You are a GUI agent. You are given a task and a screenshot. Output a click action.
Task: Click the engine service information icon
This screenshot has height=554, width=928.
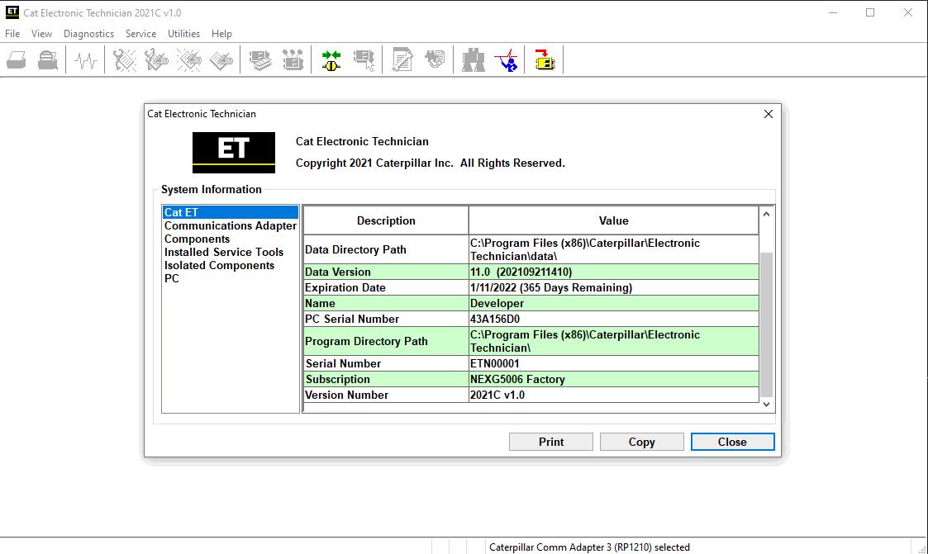point(435,59)
